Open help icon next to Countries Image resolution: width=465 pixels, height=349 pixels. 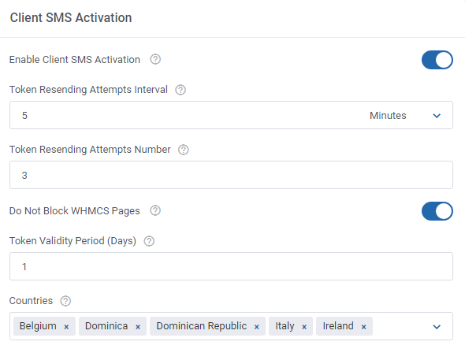pyautogui.click(x=65, y=301)
